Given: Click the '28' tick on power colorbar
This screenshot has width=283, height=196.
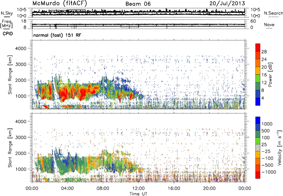Looking at the screenshot, I should pyautogui.click(x=264, y=52).
